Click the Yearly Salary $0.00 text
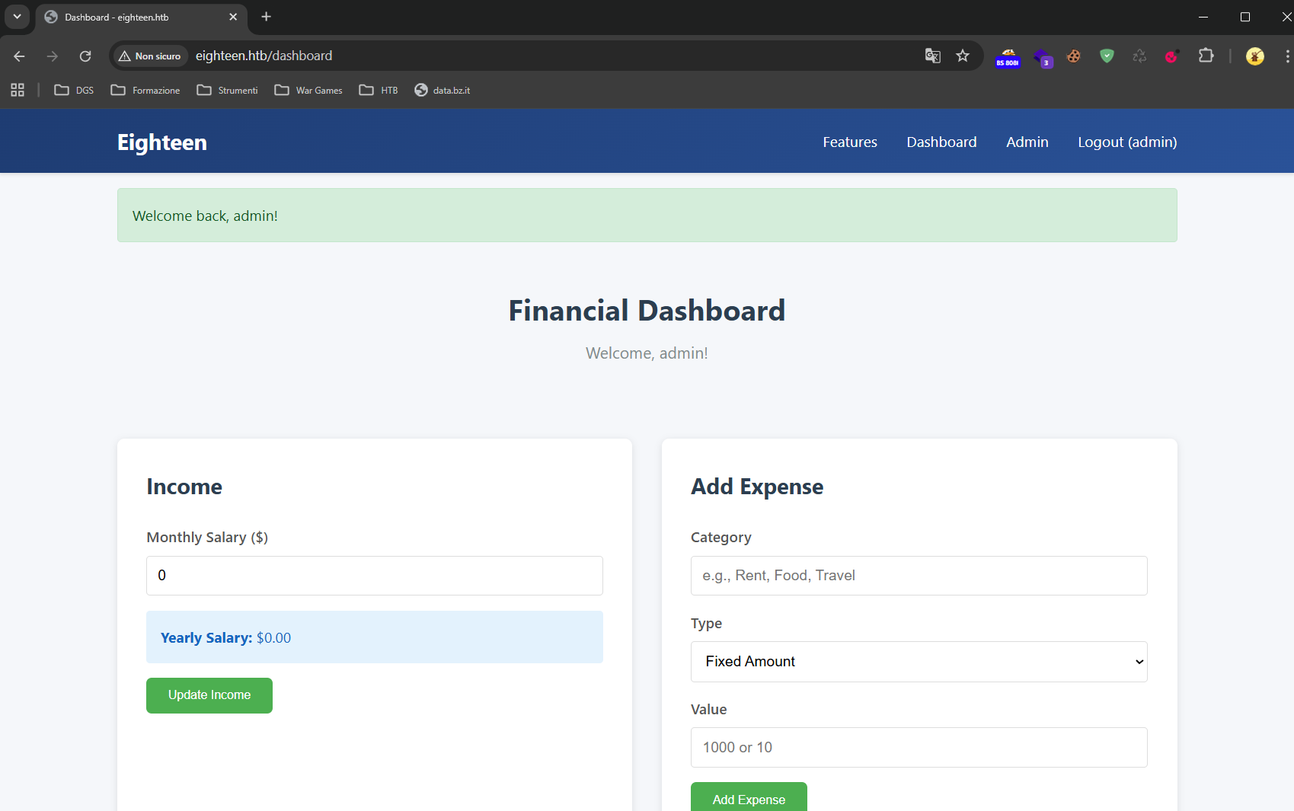This screenshot has height=811, width=1294. [x=225, y=638]
